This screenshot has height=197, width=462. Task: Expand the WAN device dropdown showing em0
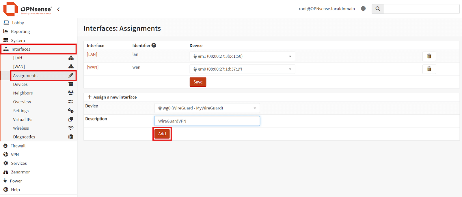coord(242,69)
